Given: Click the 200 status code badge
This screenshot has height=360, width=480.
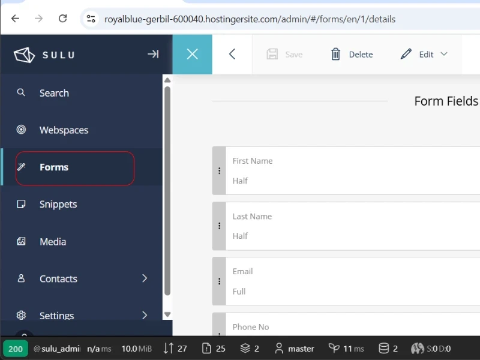Looking at the screenshot, I should point(16,349).
